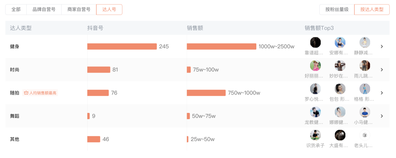
Task: Open 品牌自营号 tab
Action: [x=44, y=10]
